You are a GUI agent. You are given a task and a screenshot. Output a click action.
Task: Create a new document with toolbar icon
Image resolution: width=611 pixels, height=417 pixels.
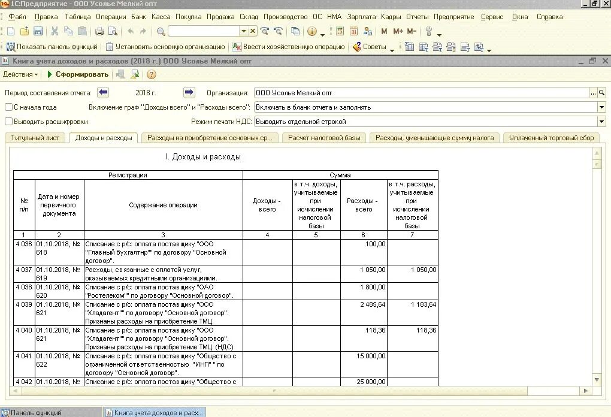11,31
